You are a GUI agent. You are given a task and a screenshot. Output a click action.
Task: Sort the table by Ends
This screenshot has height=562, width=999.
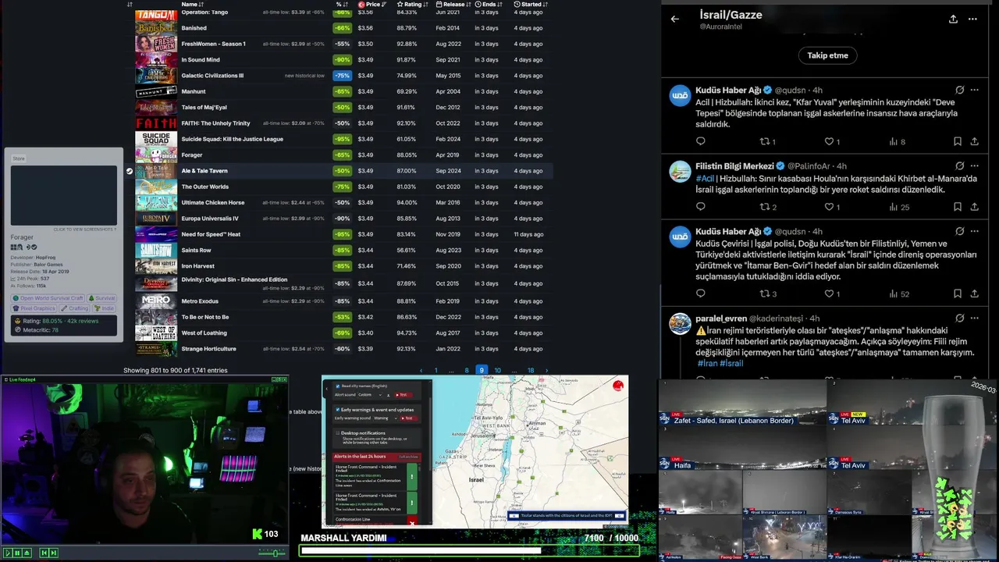point(489,4)
